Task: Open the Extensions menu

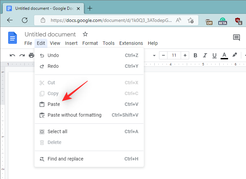Action: point(131,43)
